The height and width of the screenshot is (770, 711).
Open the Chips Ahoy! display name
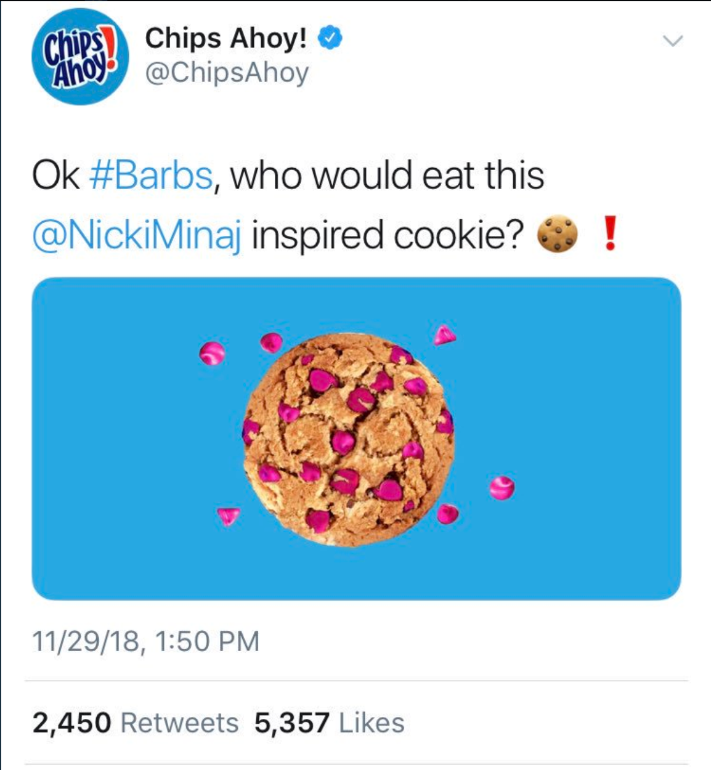pos(225,38)
